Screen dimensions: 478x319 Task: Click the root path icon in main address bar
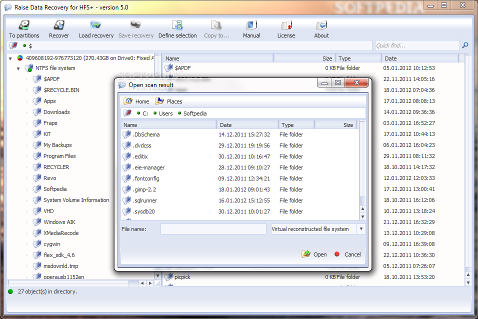click(x=13, y=45)
